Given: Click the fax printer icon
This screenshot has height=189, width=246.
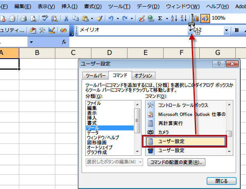Looking at the screenshot, I should pyautogui.click(x=12, y=18).
